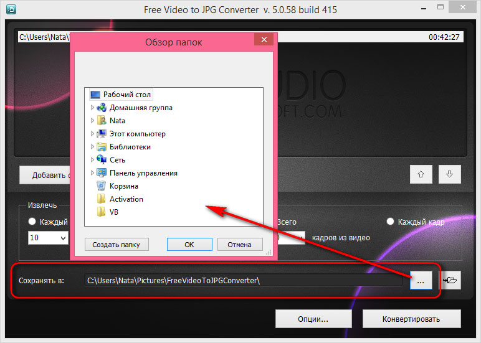Click the Добавить files button
Screen dimensions: 481x343
point(45,175)
